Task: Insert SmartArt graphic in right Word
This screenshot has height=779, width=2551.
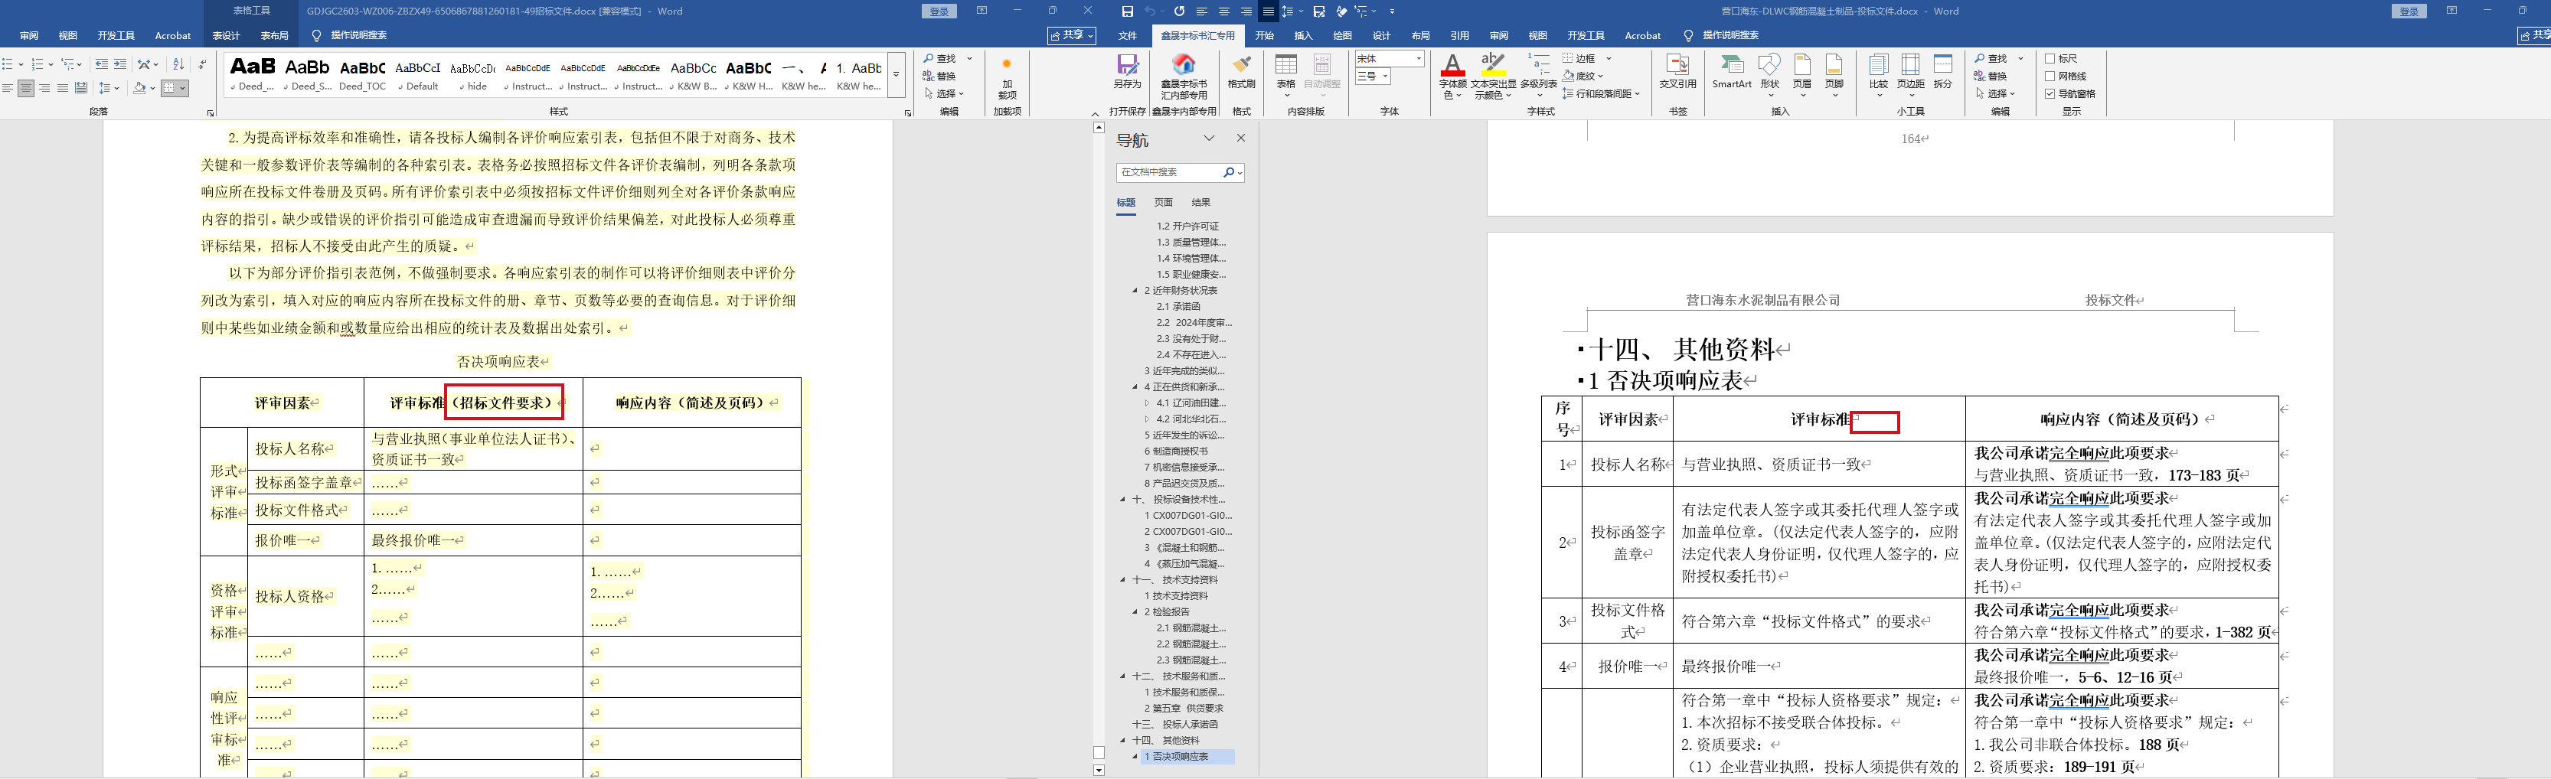Action: 1732,72
